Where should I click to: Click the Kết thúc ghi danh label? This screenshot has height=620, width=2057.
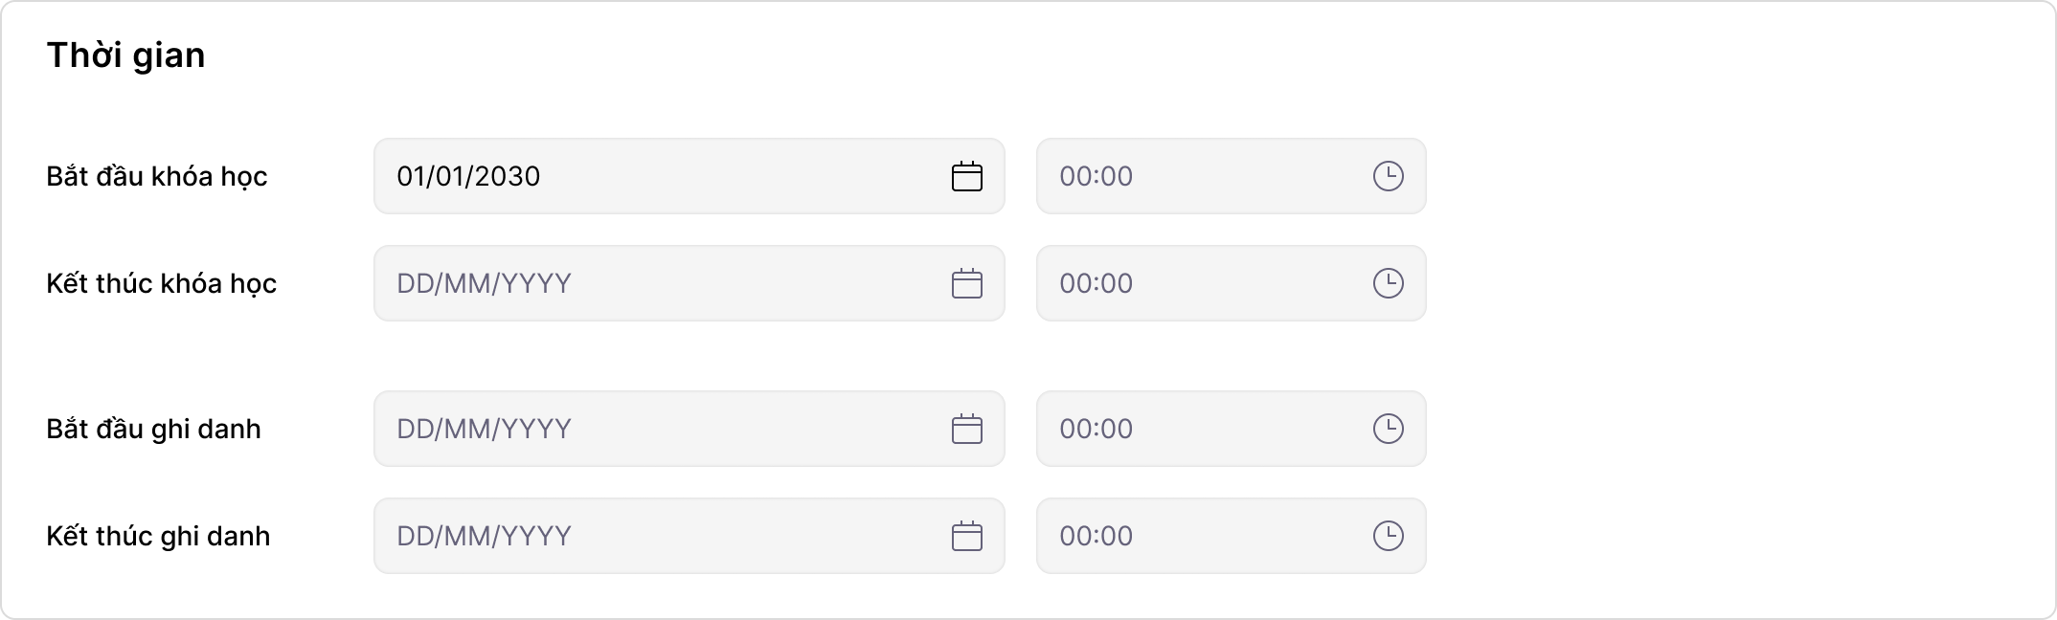click(x=159, y=536)
